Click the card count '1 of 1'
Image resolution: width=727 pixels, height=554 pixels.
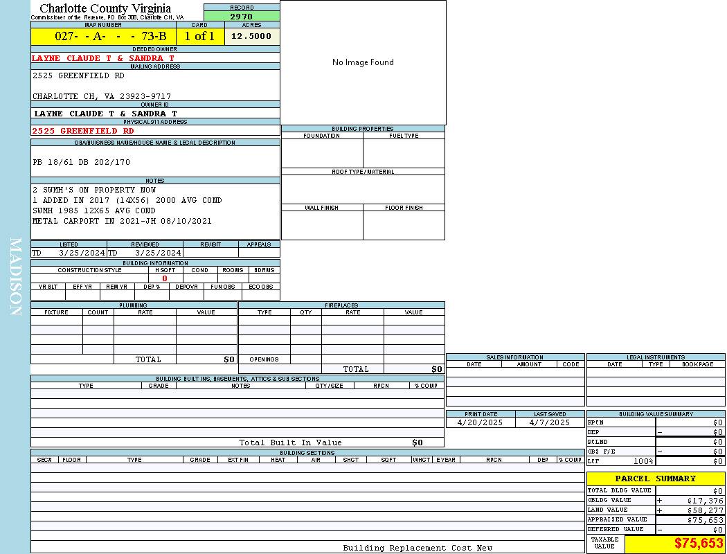[x=199, y=37]
